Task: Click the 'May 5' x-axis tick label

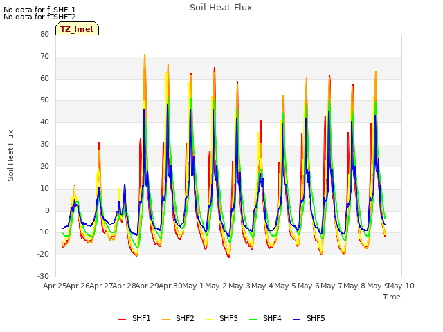Action: pyautogui.click(x=285, y=286)
